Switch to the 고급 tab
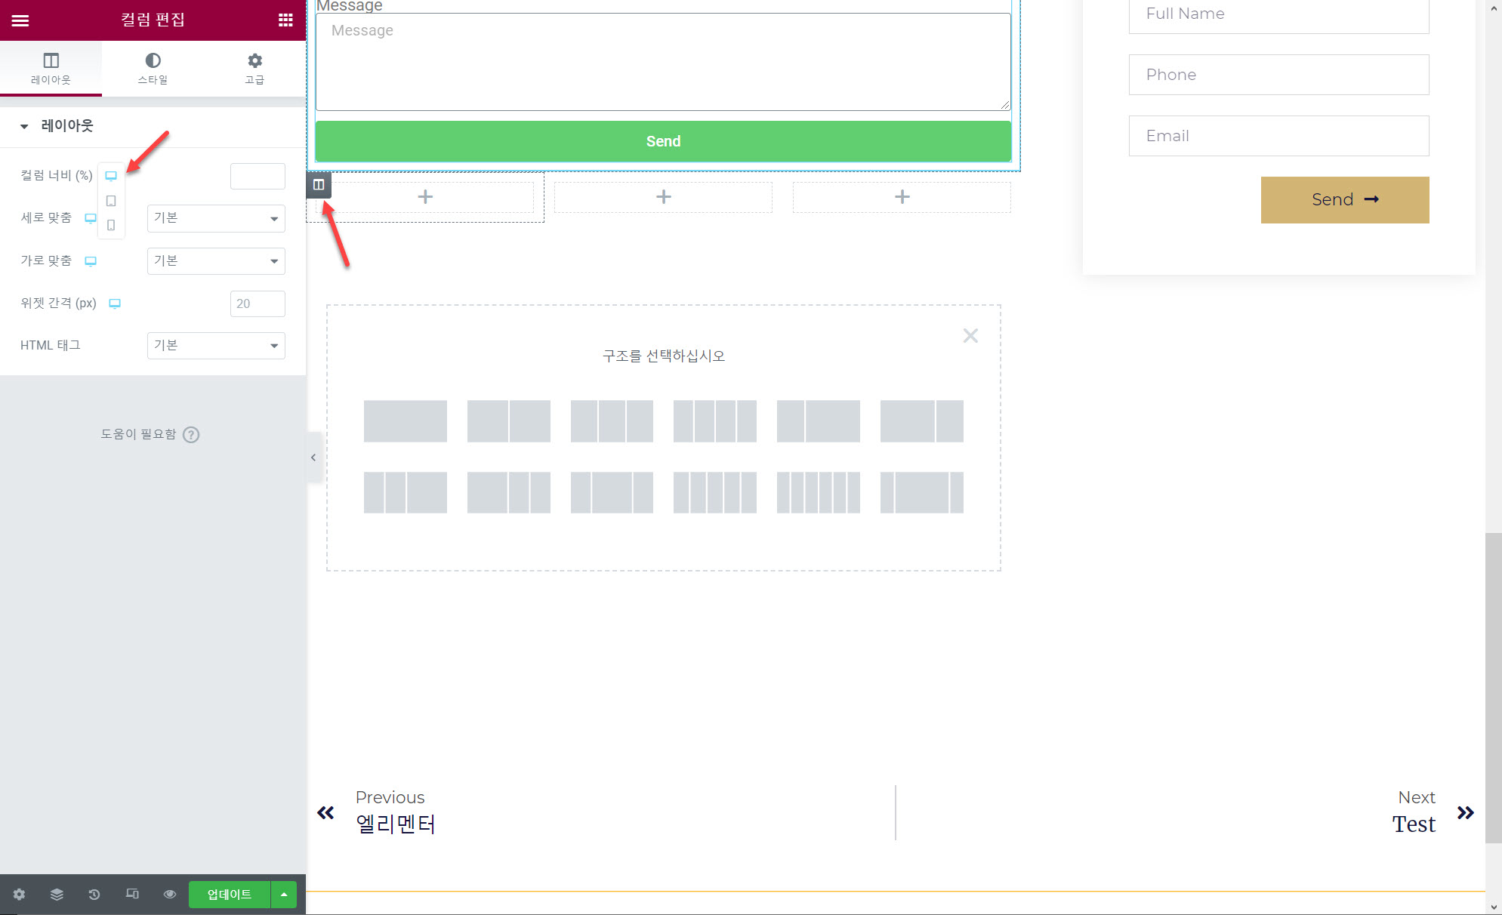This screenshot has height=915, width=1502. coord(254,68)
